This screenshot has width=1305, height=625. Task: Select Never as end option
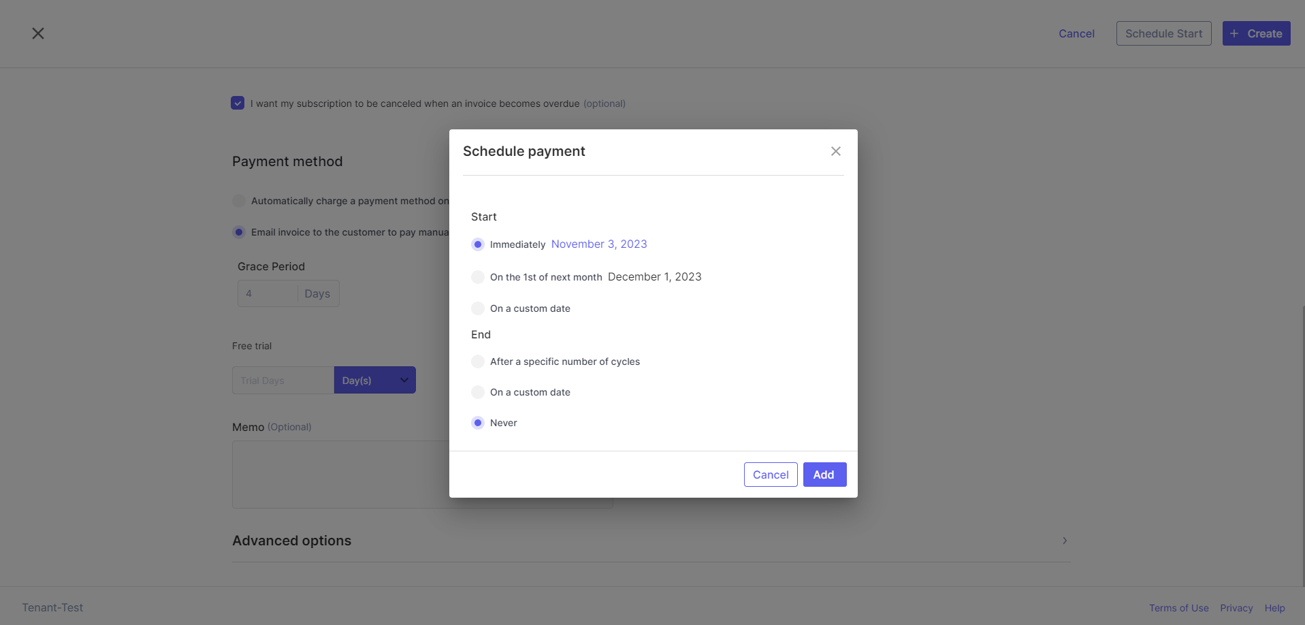point(478,423)
